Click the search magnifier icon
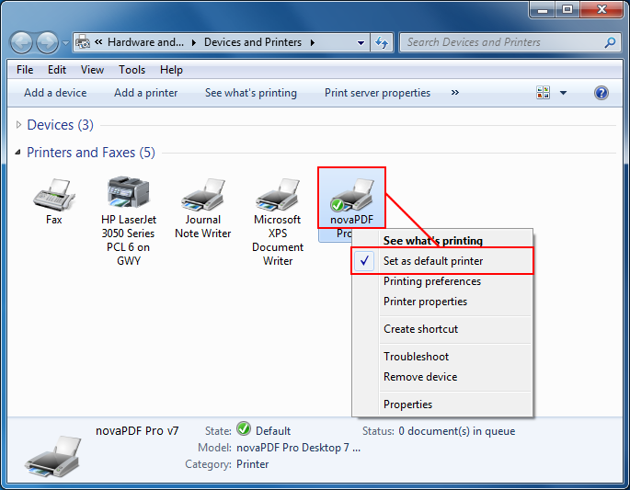Image resolution: width=630 pixels, height=490 pixels. click(610, 42)
